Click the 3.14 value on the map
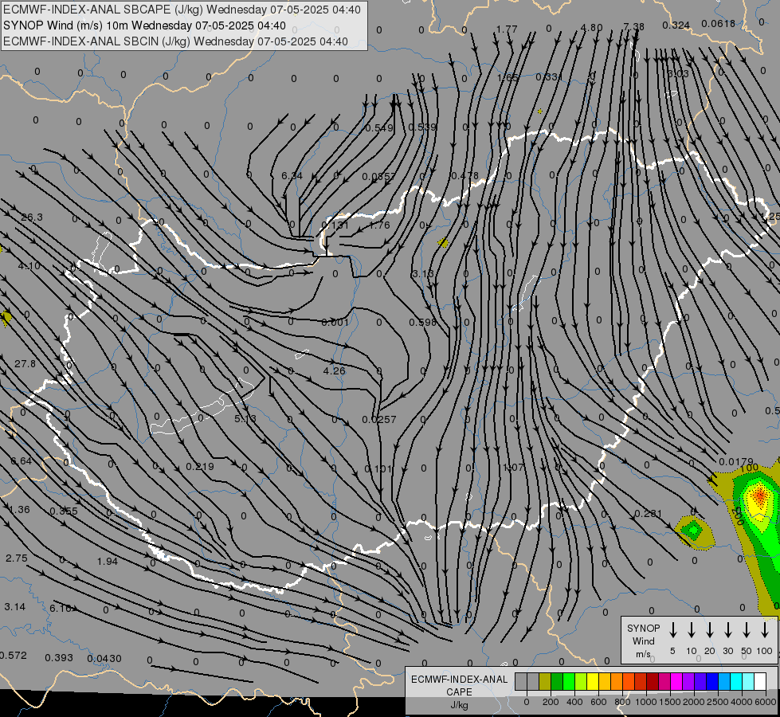Screen dimensions: 780x717 [15, 607]
